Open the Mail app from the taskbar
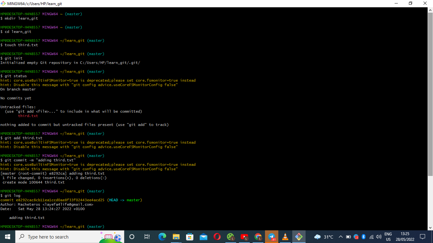433x243 pixels. 204,237
